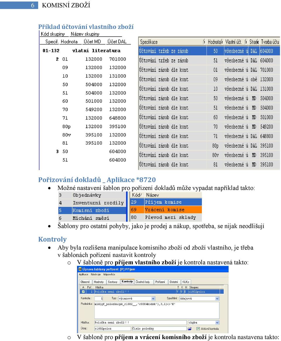Image resolution: width=281 pixels, height=341 pixels.
Task: Open the Nástroje menu
Action: click(96, 275)
